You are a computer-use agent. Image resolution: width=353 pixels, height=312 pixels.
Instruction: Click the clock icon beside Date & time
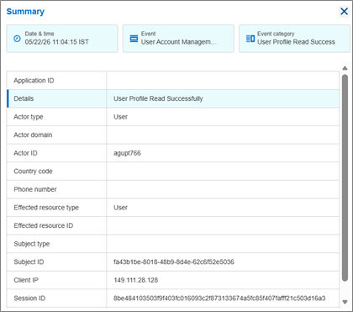click(17, 39)
